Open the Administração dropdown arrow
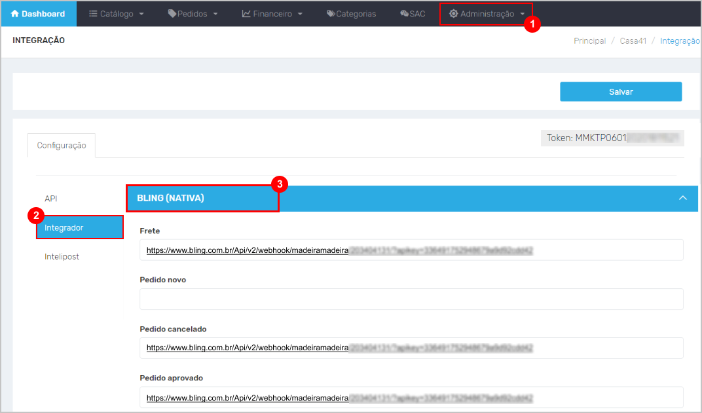Viewport: 702px width, 413px height. [x=522, y=14]
